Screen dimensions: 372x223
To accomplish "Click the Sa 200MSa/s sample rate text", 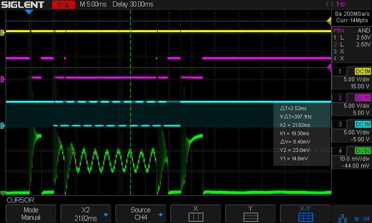I will point(352,14).
